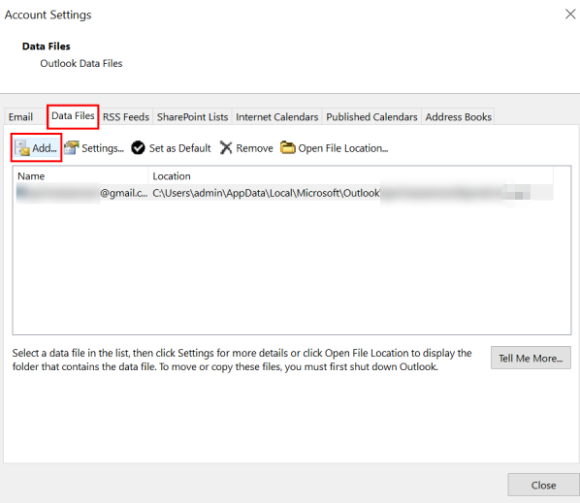
Task: Open the Address Books tab
Action: [458, 117]
